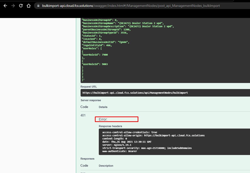Viewport: 250px width, 173px height.
Task: Click the "userRoleId": 7900 line
Action: (95, 54)
